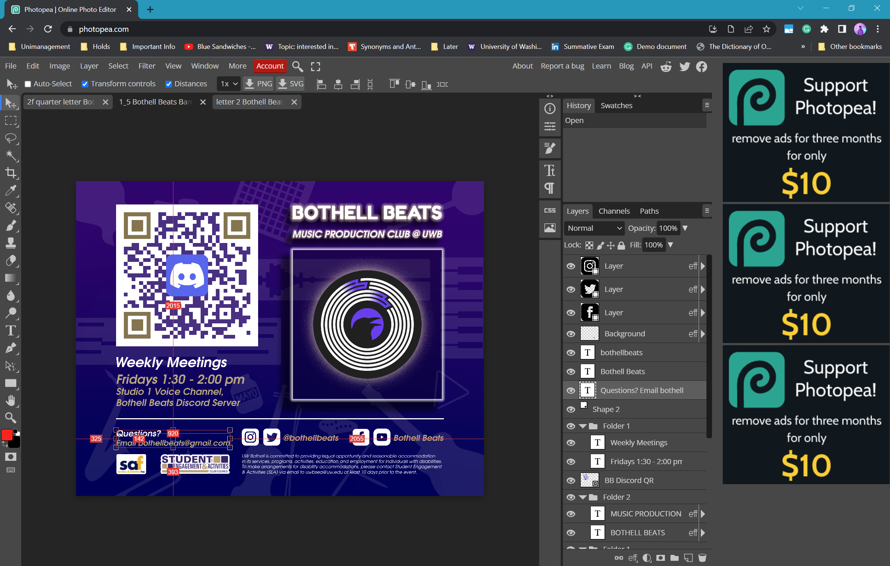Select the Clone Stamp tool
The height and width of the screenshot is (566, 890).
(11, 243)
